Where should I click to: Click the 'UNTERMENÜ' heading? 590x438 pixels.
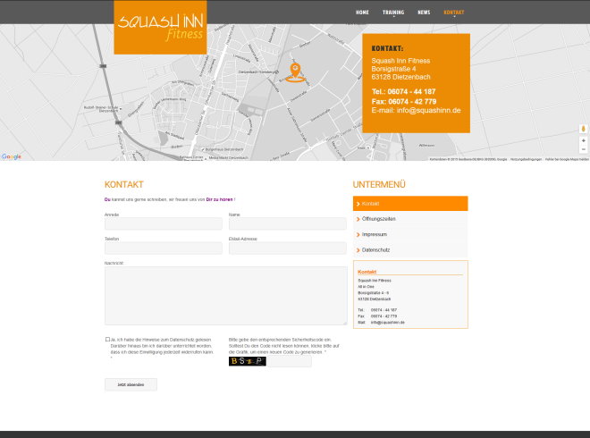point(379,184)
